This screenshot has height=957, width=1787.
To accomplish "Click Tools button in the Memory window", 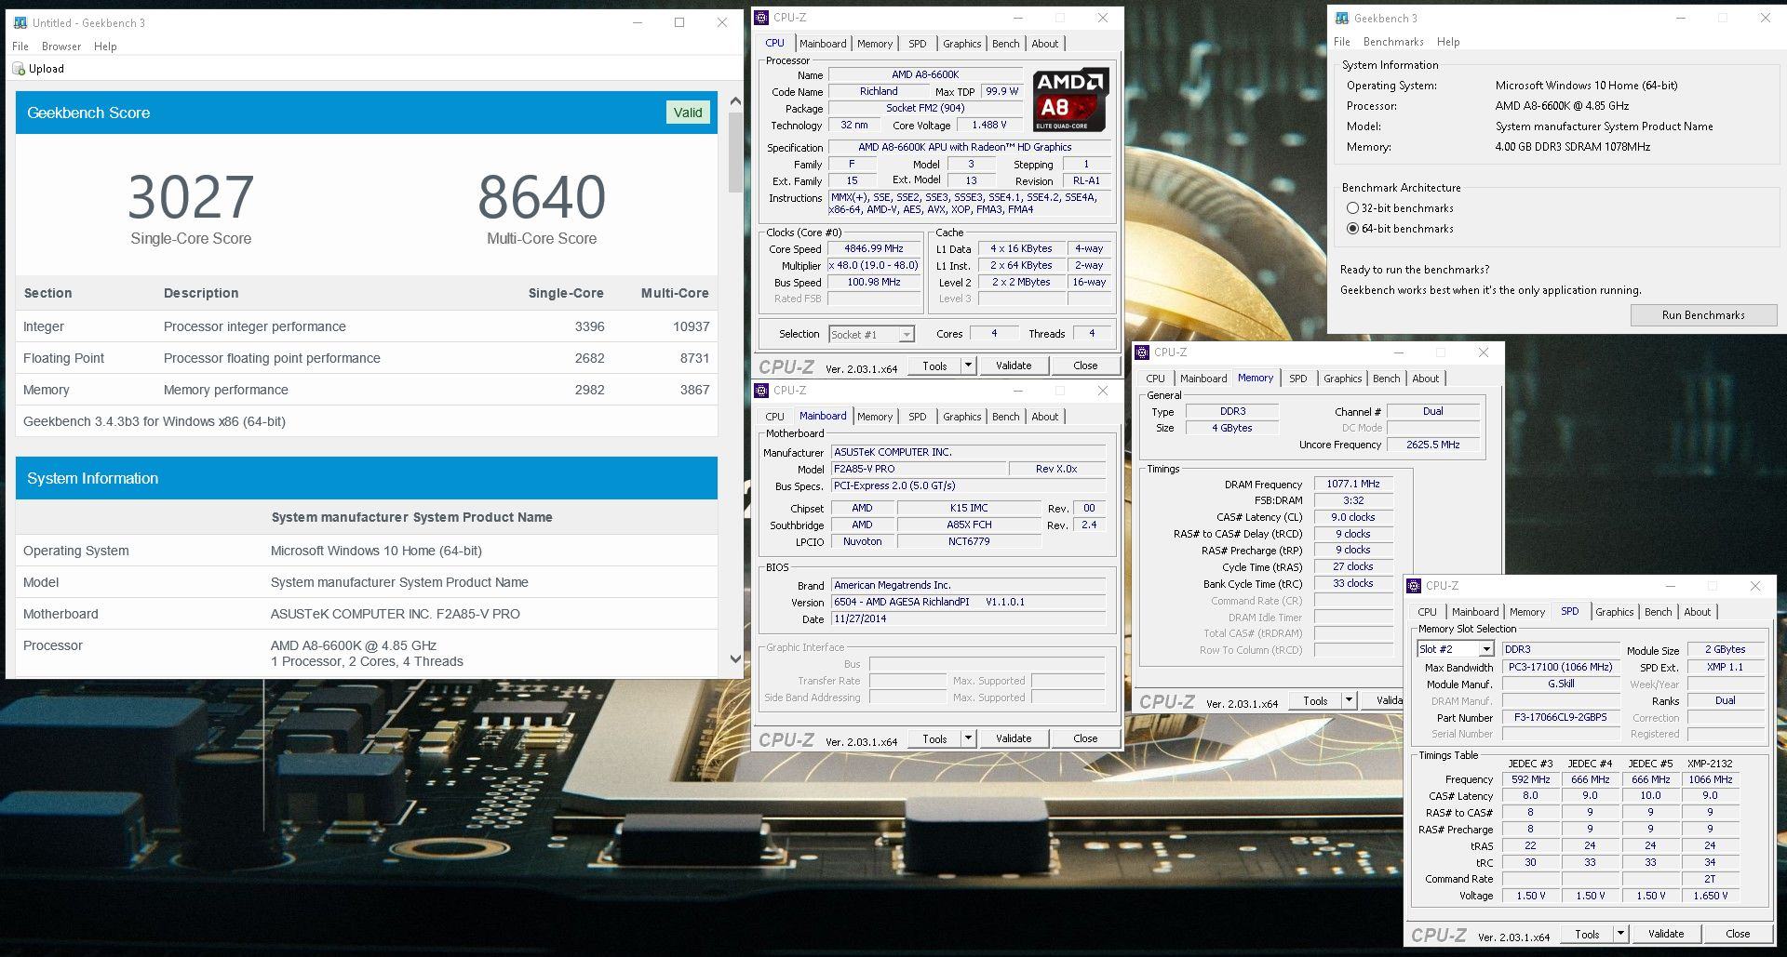I will [1315, 700].
